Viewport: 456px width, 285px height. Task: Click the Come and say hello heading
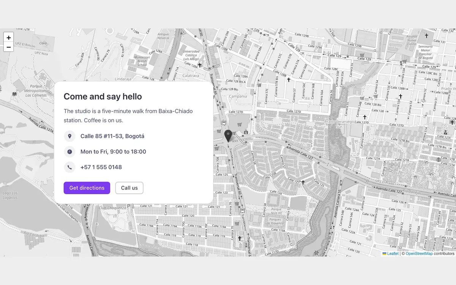103,97
